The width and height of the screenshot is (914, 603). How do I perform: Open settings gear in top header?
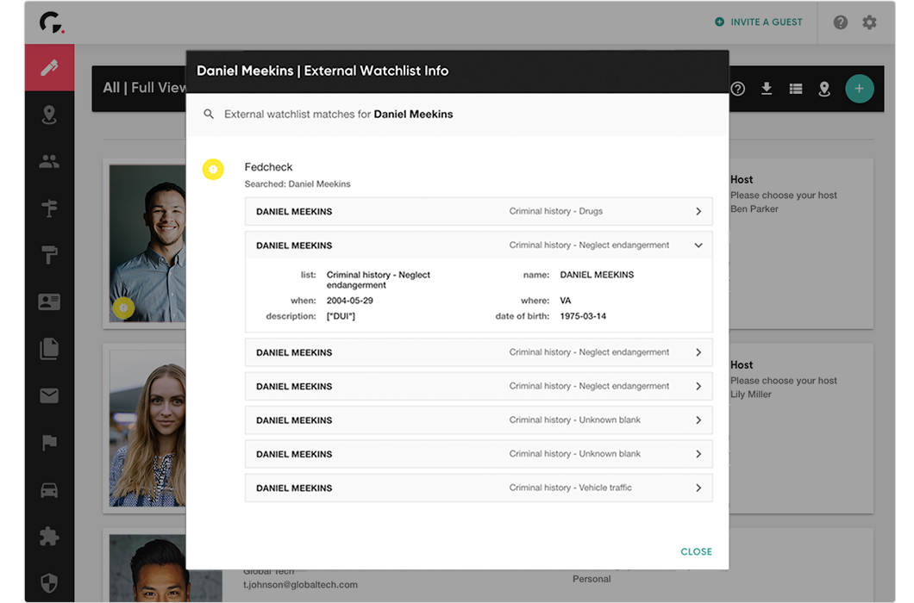point(869,22)
